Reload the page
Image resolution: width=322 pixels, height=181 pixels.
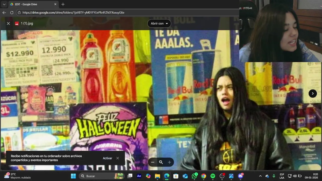12,13
